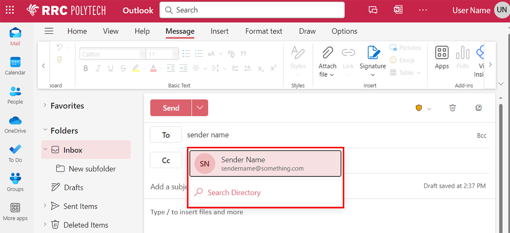Discard draft with the trash icon

click(x=453, y=108)
